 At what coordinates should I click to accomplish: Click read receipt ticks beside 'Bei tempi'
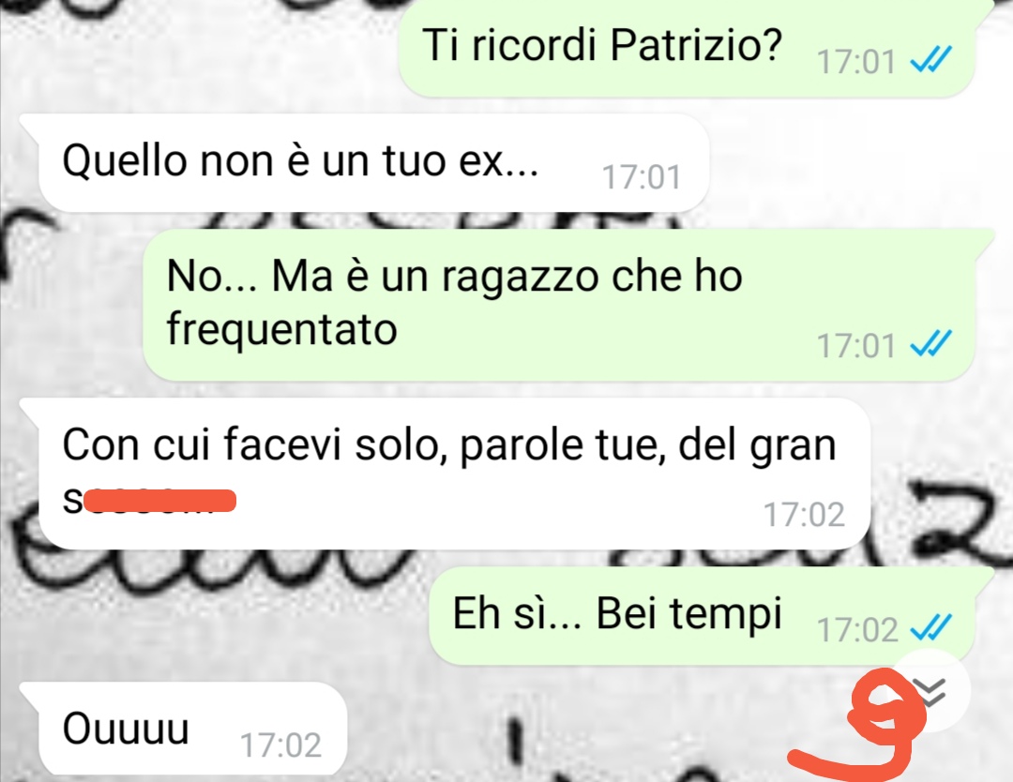tap(930, 628)
